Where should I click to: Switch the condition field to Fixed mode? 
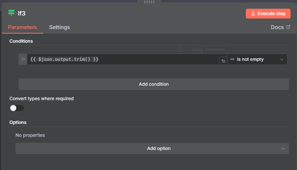pos(197,49)
